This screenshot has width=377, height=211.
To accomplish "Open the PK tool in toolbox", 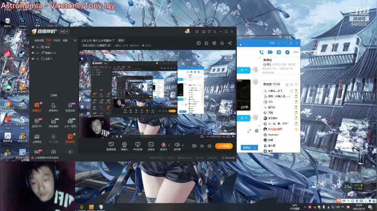I will [x=37, y=123].
